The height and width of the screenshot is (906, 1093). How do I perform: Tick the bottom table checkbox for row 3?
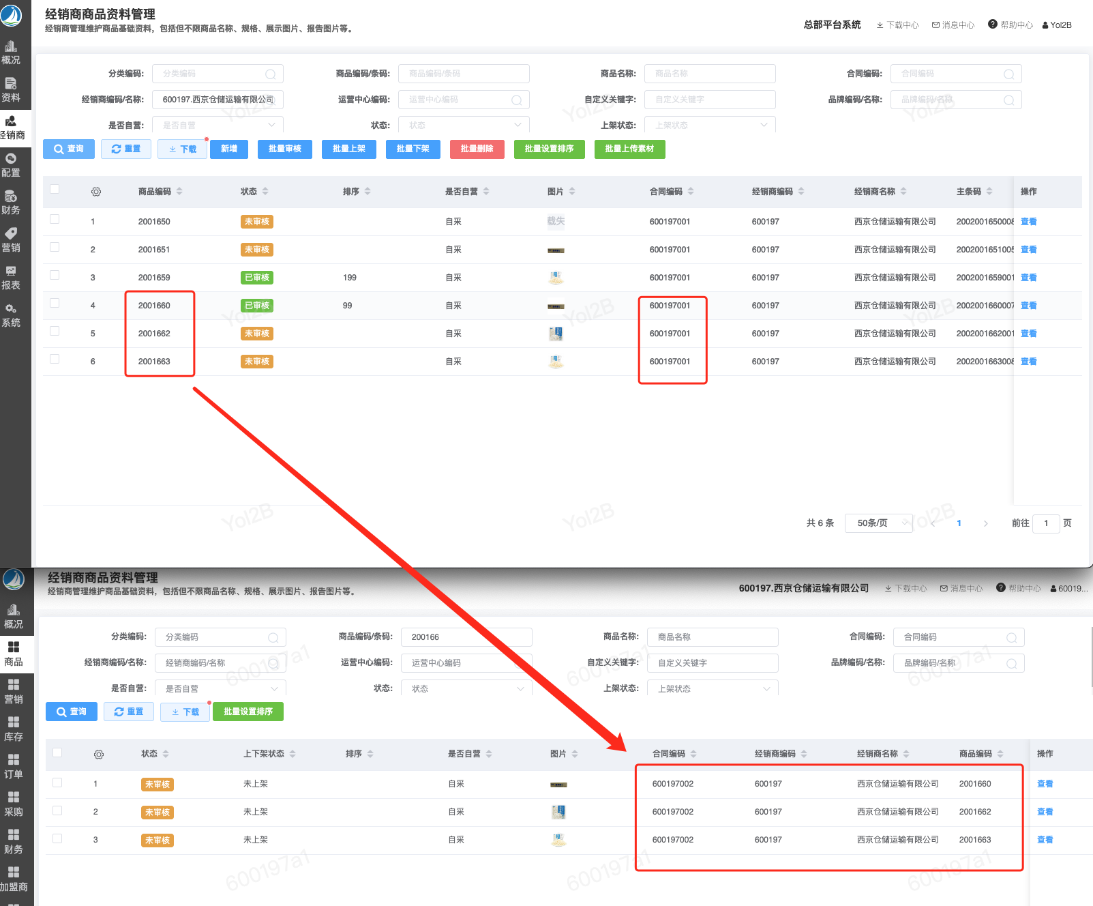pos(57,838)
